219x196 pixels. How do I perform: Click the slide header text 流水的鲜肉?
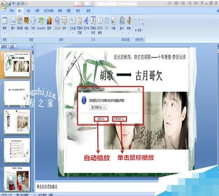[x=150, y=57]
